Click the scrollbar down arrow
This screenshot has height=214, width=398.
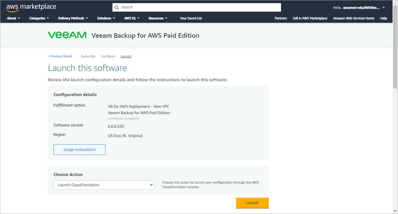(395, 211)
